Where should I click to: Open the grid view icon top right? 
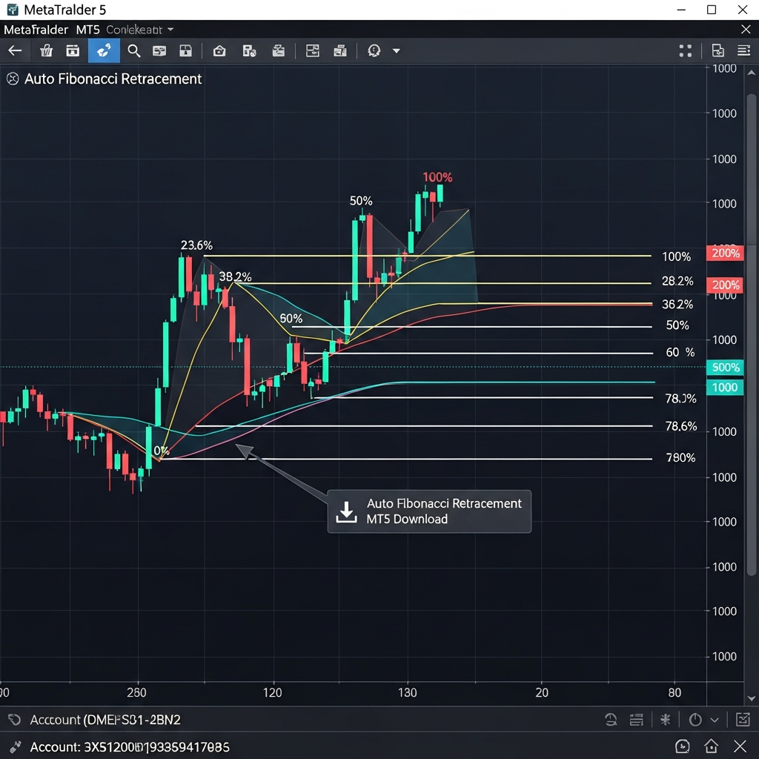685,50
